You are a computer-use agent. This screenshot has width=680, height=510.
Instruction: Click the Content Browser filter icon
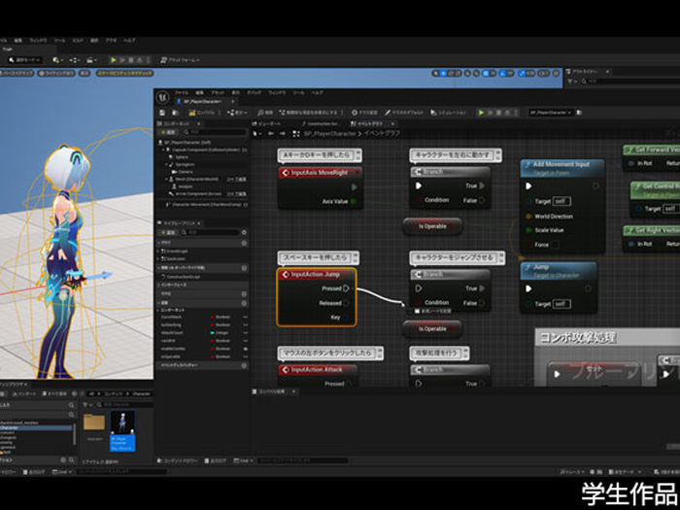pos(86,404)
